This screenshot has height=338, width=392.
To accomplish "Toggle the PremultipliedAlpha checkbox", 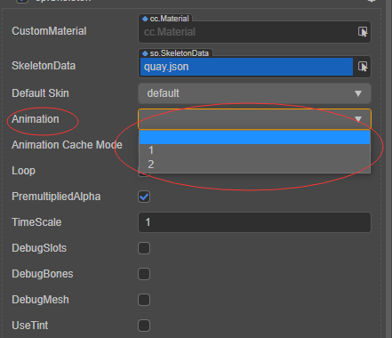I will 144,197.
